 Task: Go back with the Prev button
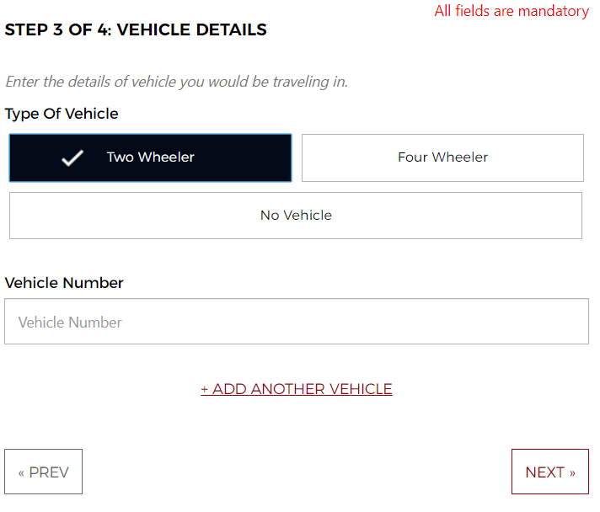tap(44, 472)
